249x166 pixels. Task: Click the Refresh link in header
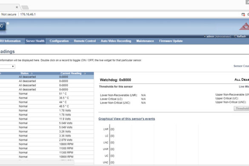tap(240, 36)
